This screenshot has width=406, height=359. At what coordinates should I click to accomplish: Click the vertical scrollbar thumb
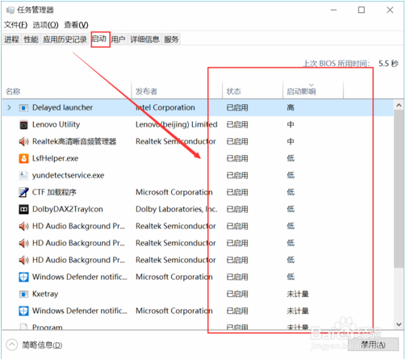point(399,189)
